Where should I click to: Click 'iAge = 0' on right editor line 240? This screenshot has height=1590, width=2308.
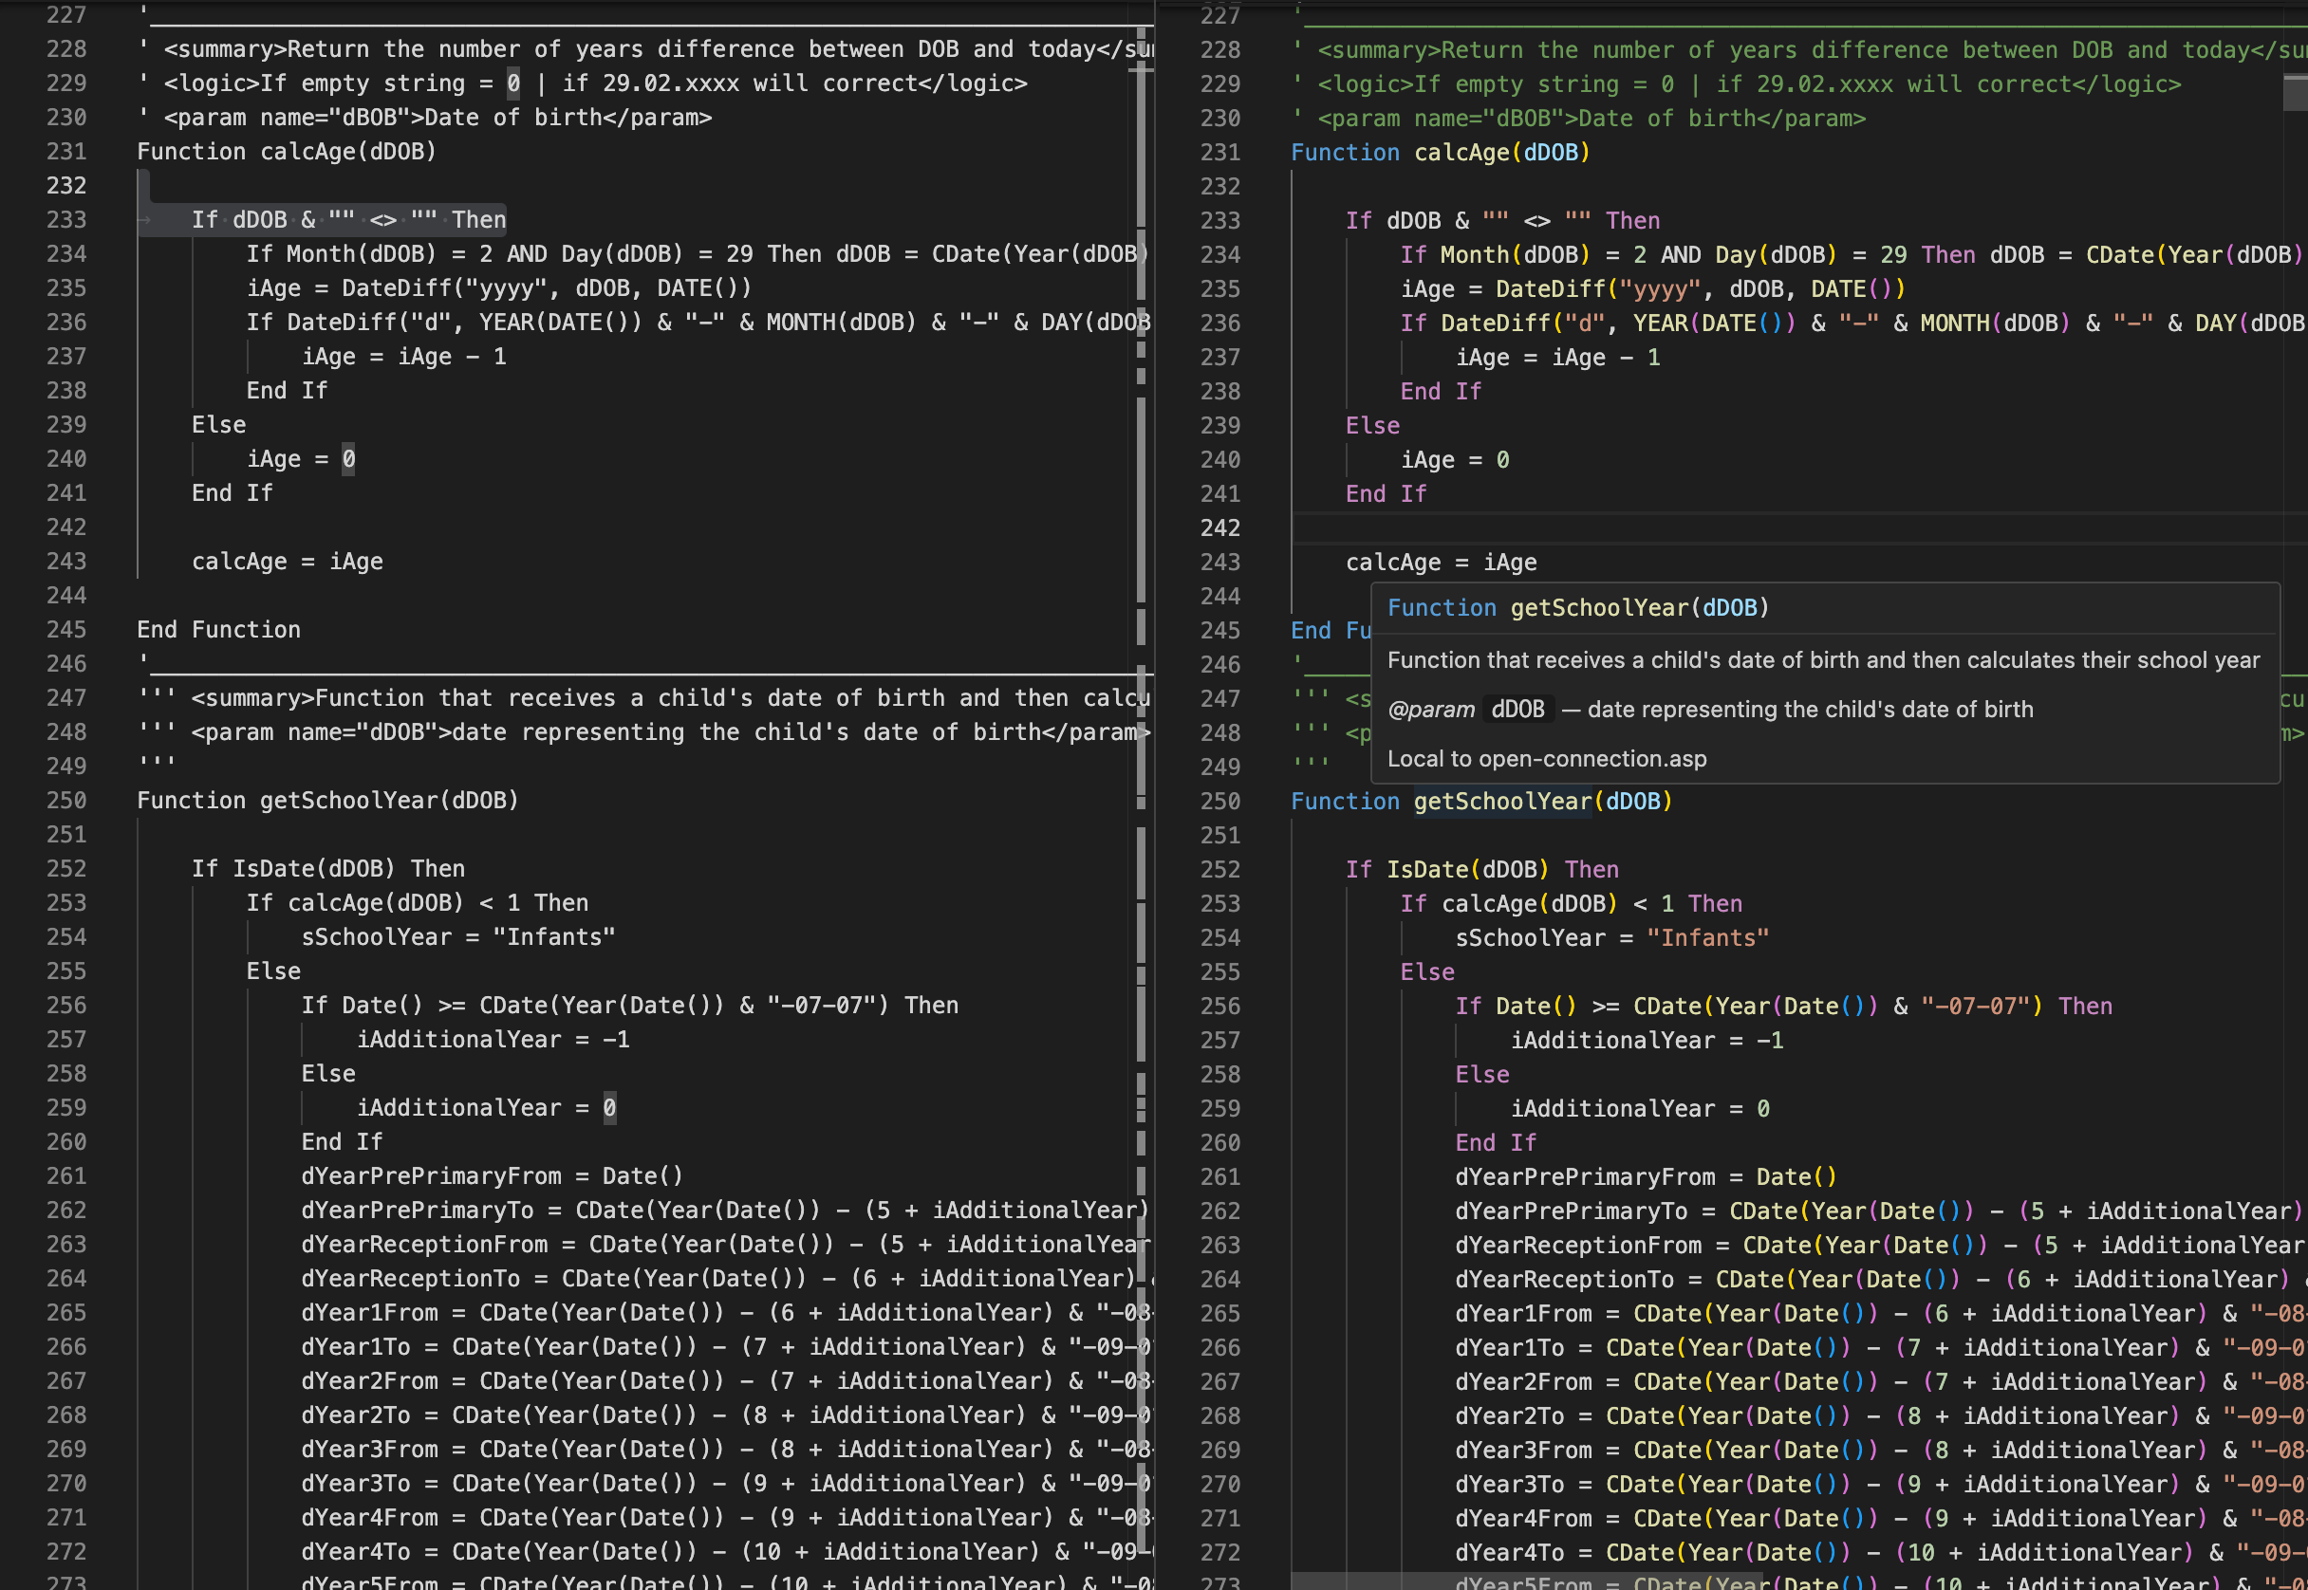(1455, 460)
